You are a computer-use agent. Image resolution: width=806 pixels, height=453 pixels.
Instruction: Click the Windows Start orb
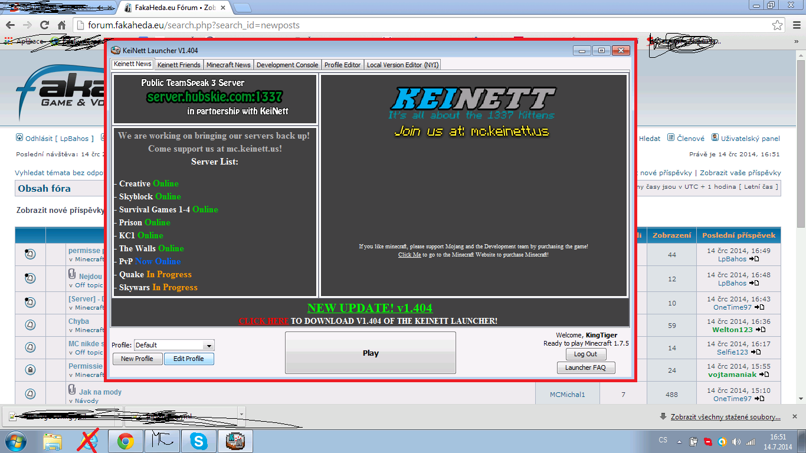15,441
